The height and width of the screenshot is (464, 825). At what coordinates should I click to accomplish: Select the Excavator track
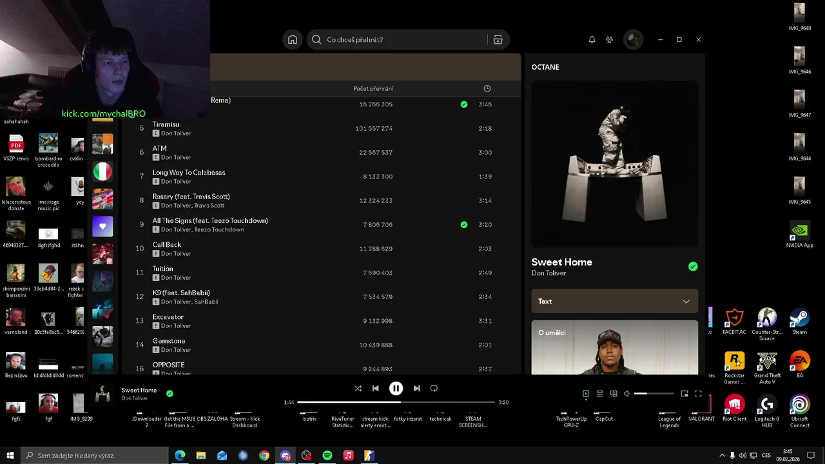[x=321, y=321]
